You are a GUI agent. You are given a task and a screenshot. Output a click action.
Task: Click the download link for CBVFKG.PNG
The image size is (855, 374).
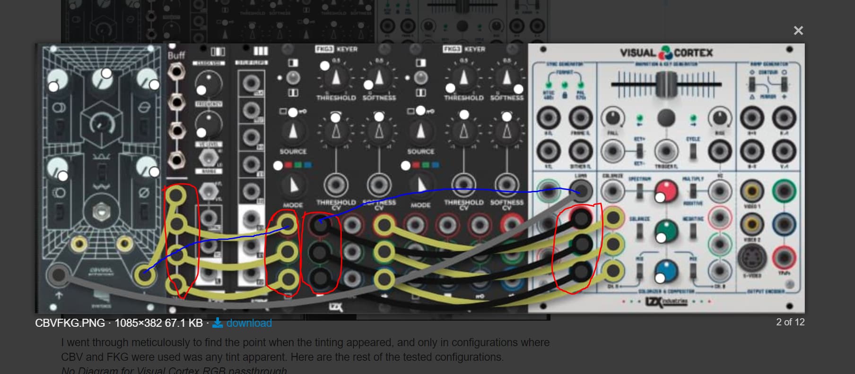coord(242,323)
